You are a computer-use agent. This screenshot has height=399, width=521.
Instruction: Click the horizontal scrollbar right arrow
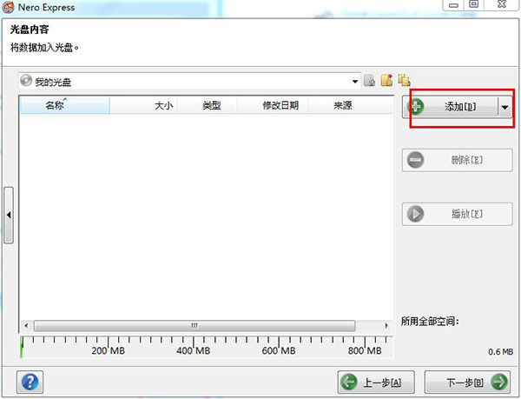[x=386, y=325]
